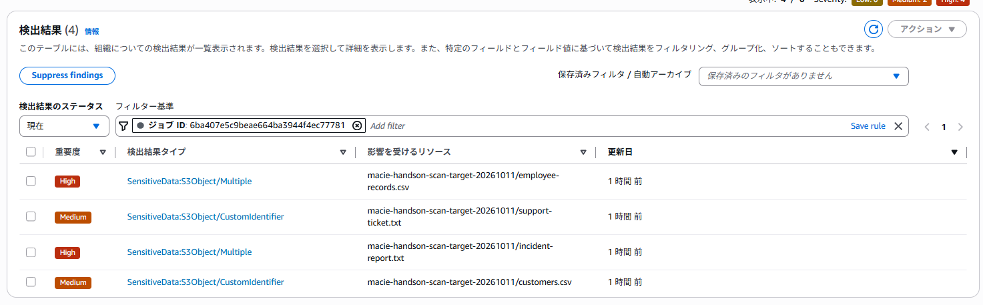Refresh the findings list
983x305 pixels.
[x=873, y=29]
